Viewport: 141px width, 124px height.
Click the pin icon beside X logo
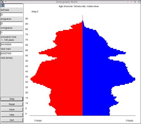(6, 2)
